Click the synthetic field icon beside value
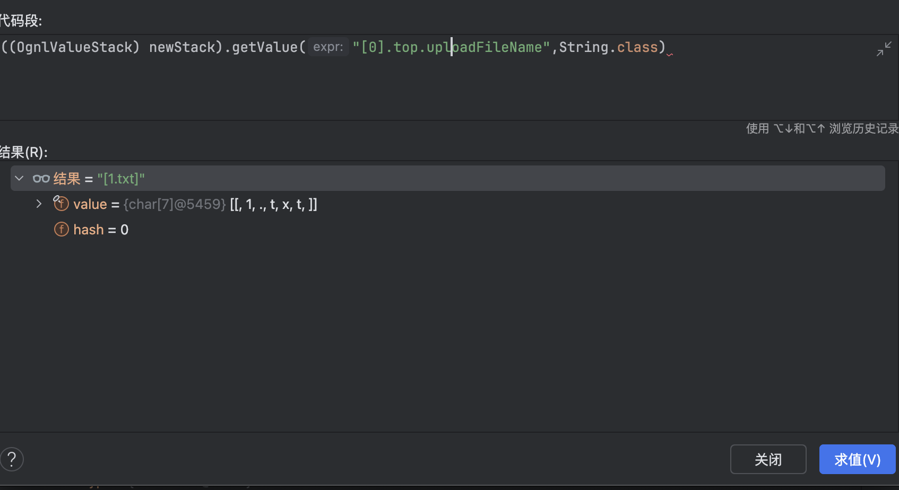This screenshot has width=899, height=490. click(x=61, y=203)
